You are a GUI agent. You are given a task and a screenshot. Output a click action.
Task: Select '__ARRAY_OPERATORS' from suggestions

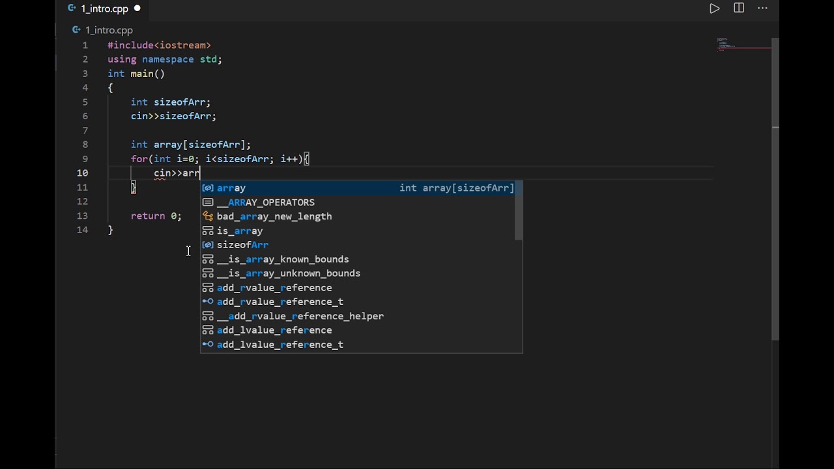(265, 203)
